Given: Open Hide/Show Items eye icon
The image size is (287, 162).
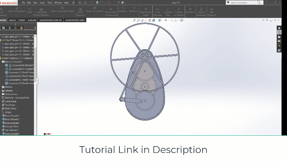Looking at the screenshot, I should tap(166, 20).
